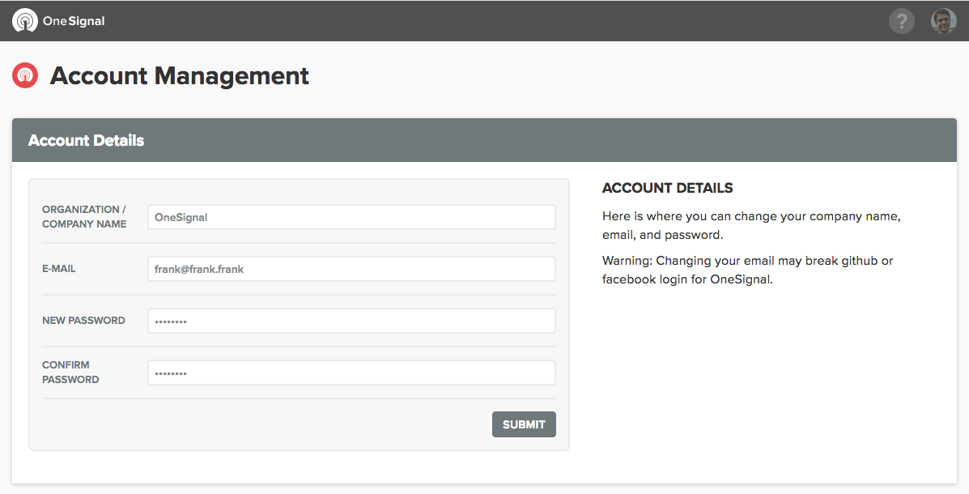The image size is (969, 494).
Task: Select the New Password field
Action: tap(351, 321)
